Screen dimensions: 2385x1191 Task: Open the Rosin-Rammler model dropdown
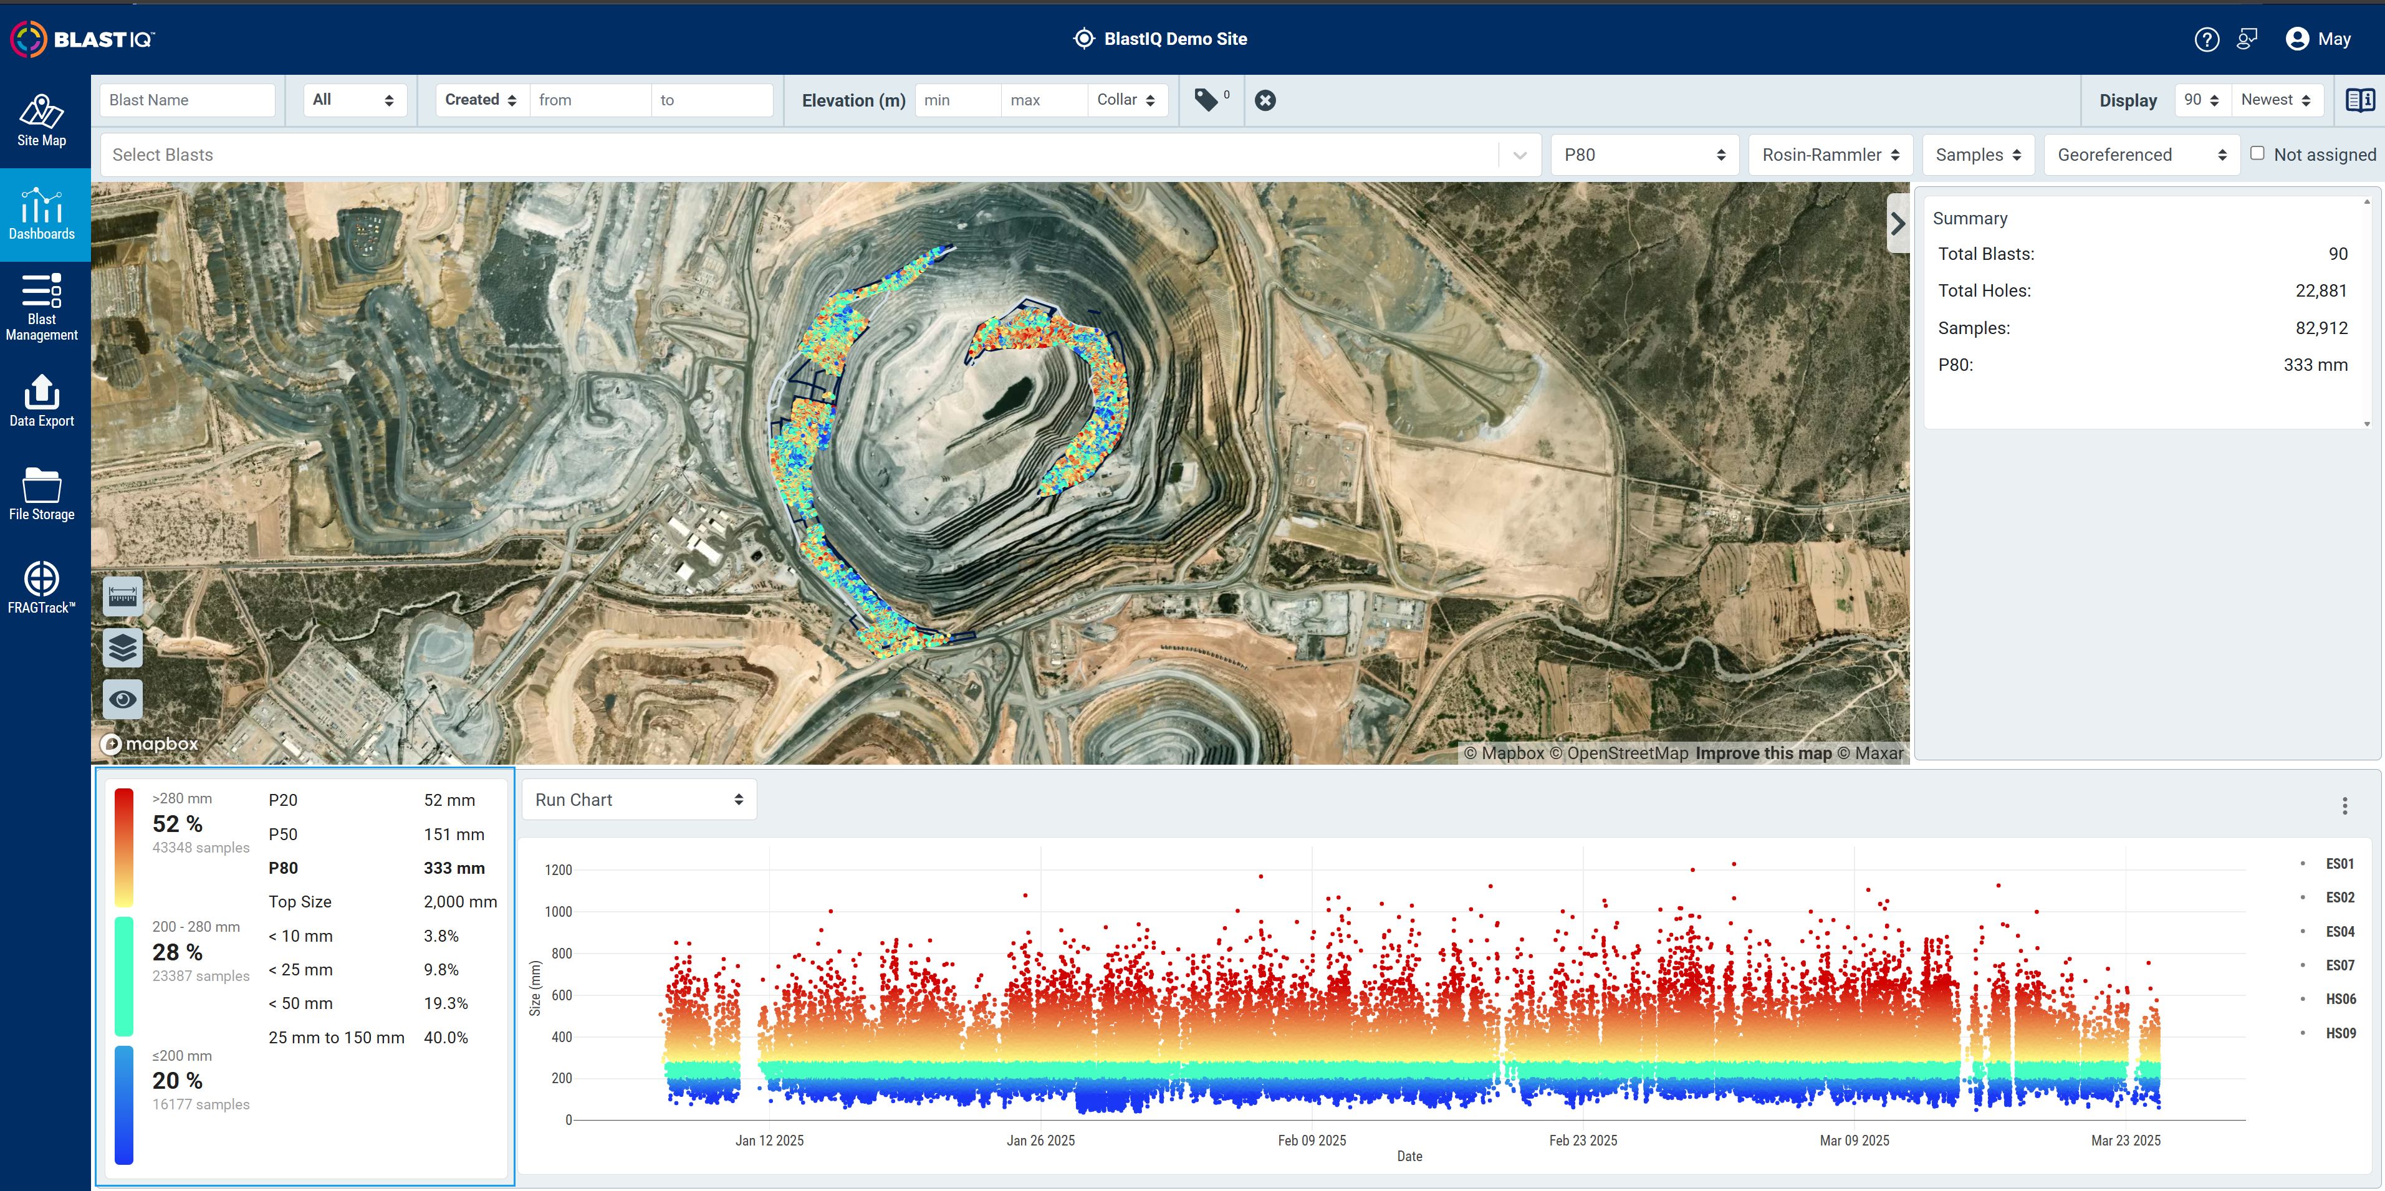coord(1830,155)
